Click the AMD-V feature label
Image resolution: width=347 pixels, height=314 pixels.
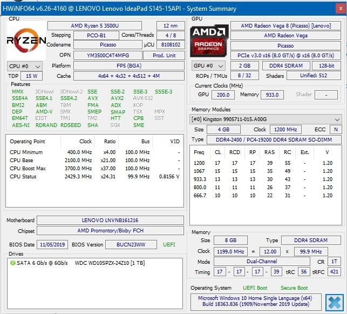pyautogui.click(x=44, y=112)
